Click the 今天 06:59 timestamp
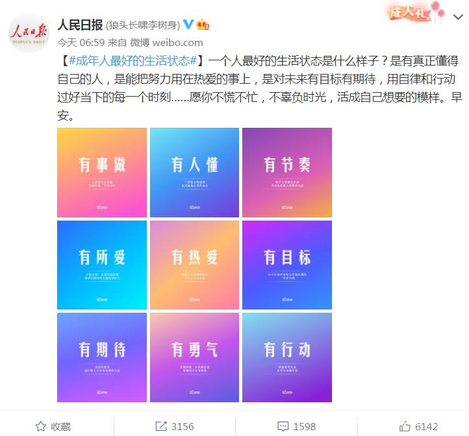 point(81,42)
